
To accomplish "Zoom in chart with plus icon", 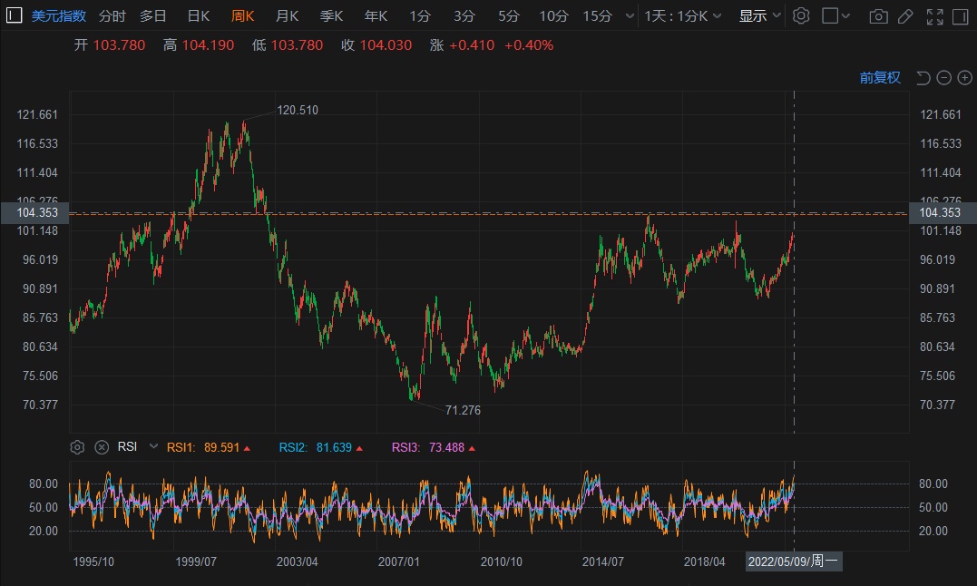I will tap(964, 78).
